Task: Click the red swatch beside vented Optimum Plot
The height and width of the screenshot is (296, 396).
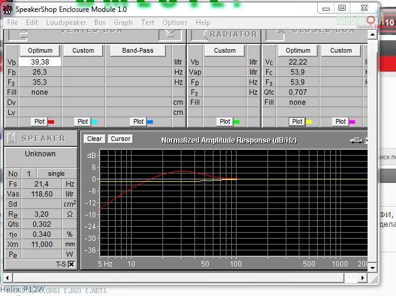Action: pos(51,122)
